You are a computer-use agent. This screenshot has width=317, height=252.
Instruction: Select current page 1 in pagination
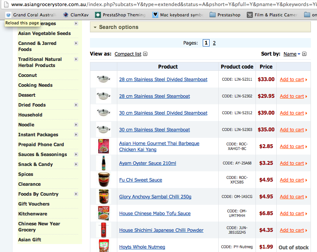pos(206,43)
